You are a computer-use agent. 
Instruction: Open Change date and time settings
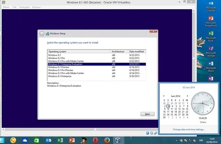tap(189, 130)
